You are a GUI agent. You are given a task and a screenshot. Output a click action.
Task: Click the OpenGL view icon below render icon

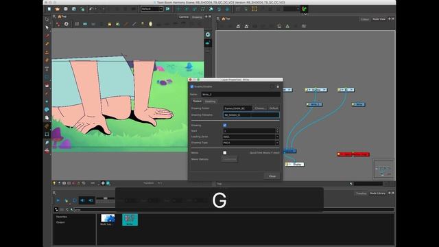tap(208, 43)
